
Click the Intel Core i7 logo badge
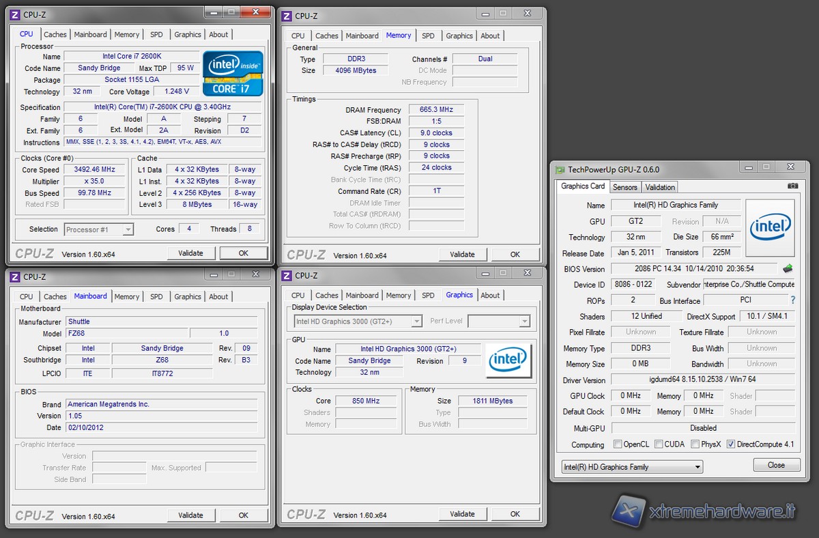(x=231, y=74)
